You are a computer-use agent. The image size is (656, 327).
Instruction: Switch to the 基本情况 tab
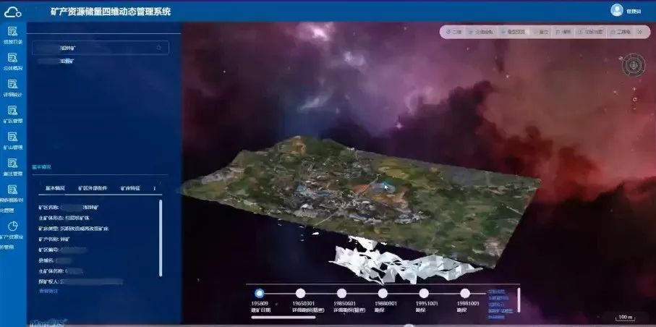coord(55,188)
